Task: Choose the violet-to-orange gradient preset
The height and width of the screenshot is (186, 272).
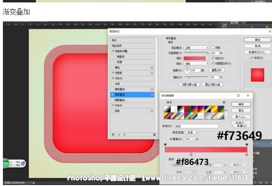Action: (x=194, y=109)
